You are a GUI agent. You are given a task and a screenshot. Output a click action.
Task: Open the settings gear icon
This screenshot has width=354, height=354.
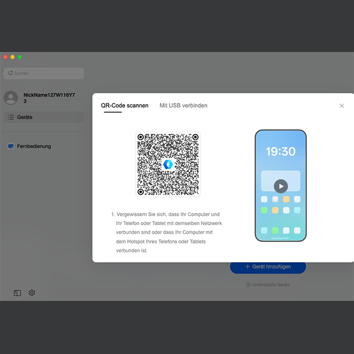(32, 293)
